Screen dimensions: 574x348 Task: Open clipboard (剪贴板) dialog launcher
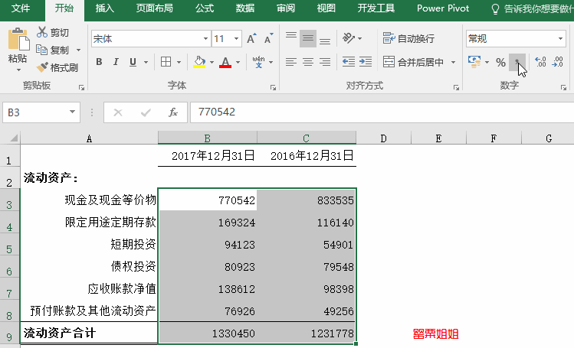(82, 88)
